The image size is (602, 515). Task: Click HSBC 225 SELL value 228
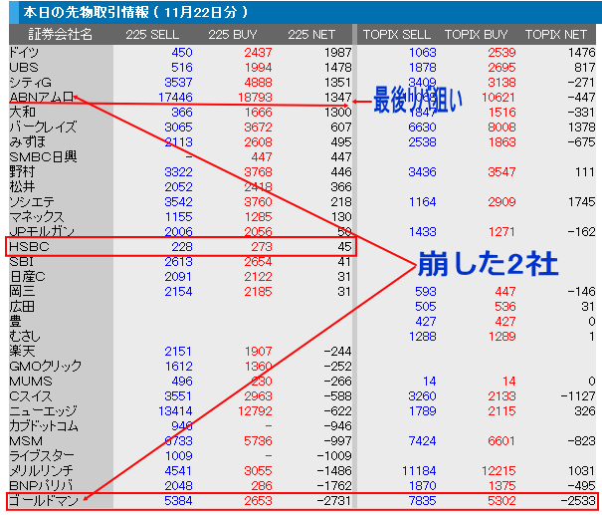[x=182, y=247]
